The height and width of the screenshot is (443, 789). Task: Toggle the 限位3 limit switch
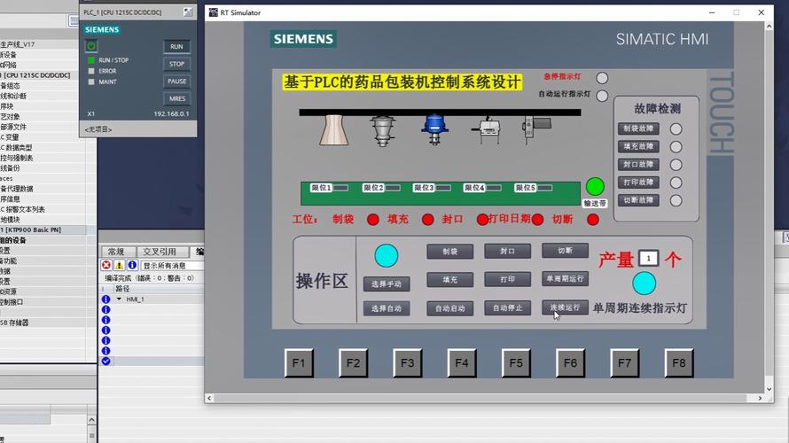click(x=443, y=188)
